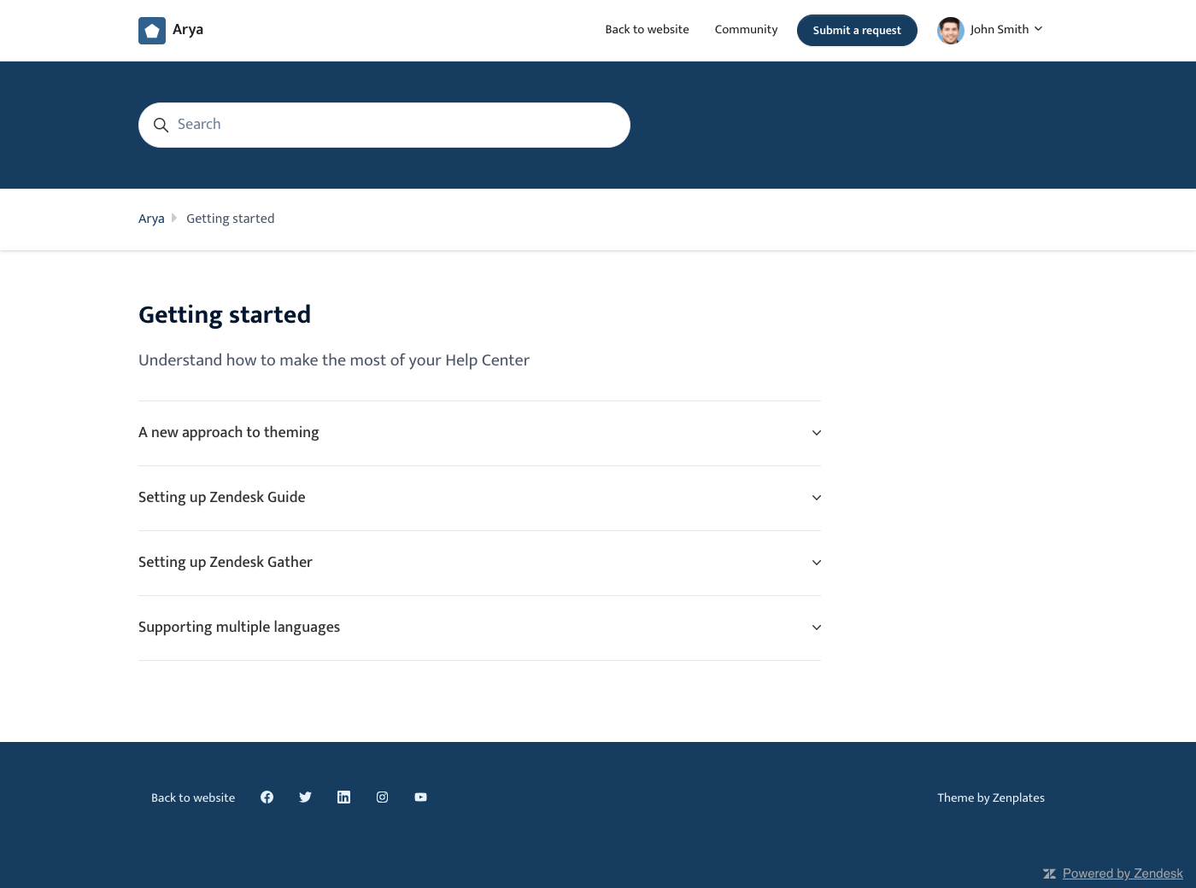Open the LinkedIn page from footer
The height and width of the screenshot is (888, 1196).
pos(343,797)
